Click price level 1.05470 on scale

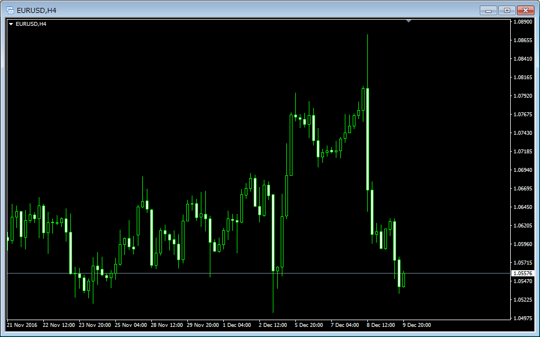coord(523,281)
